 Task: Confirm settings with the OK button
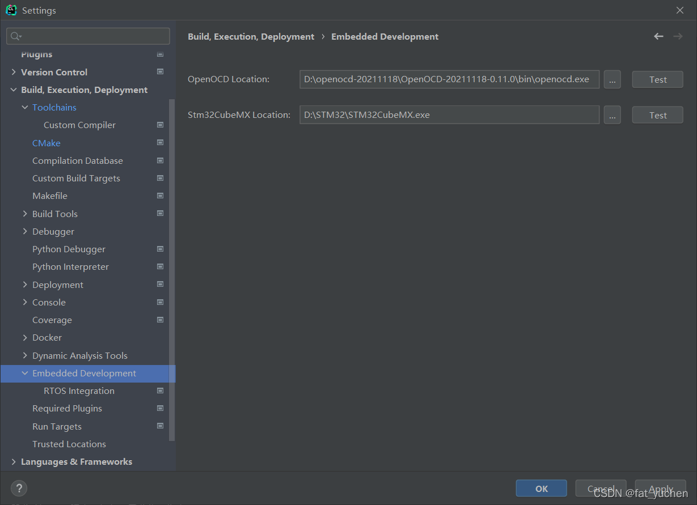point(542,488)
